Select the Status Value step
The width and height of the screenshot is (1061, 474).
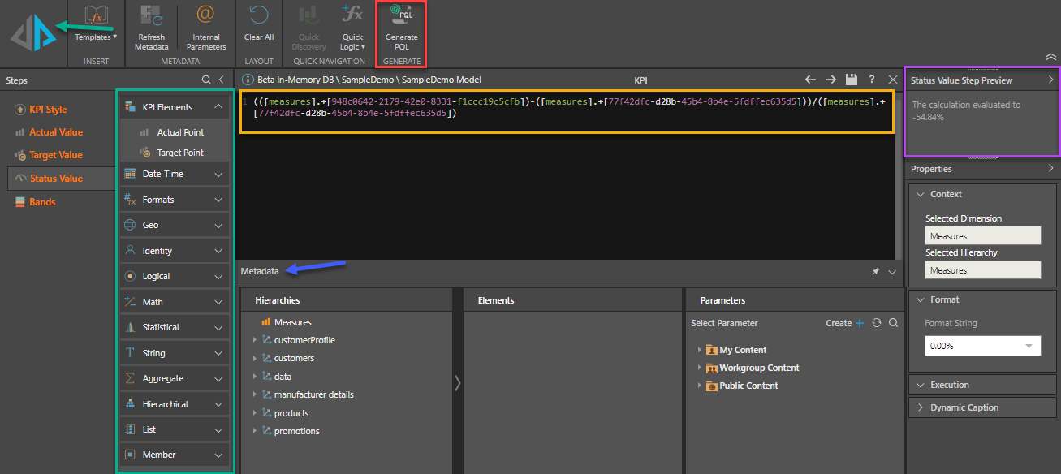click(x=61, y=179)
